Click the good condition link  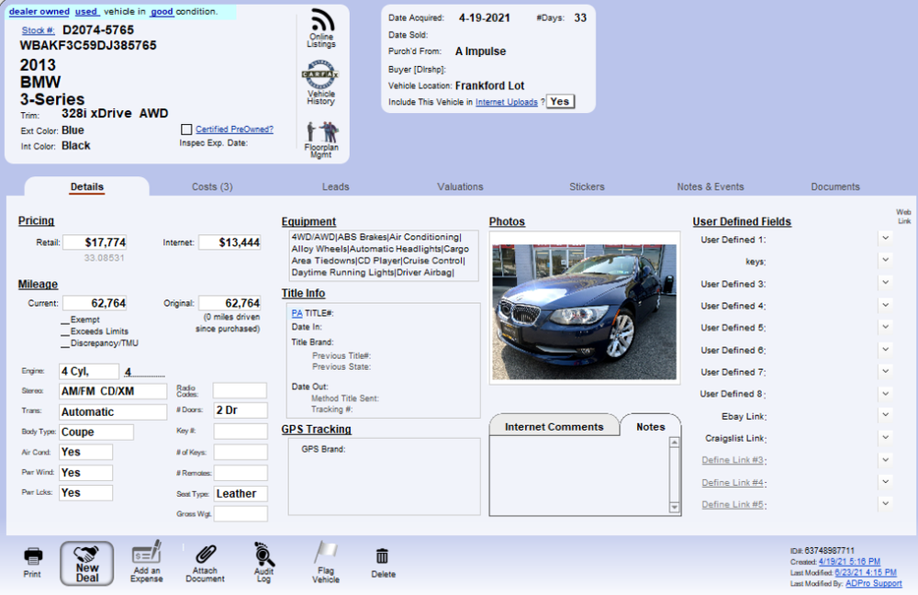tap(162, 11)
